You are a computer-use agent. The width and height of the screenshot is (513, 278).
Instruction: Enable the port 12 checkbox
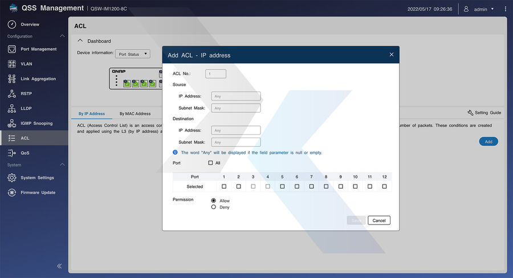[x=384, y=186]
